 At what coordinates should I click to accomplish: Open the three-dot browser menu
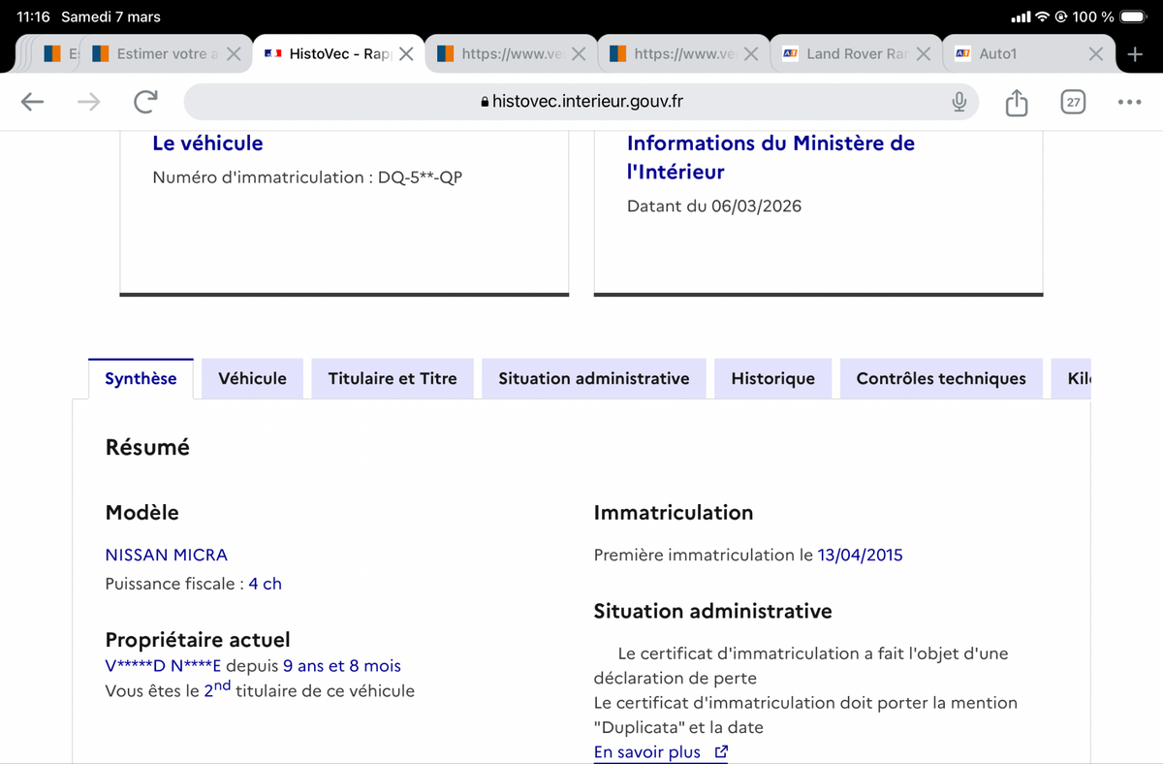[x=1129, y=102]
